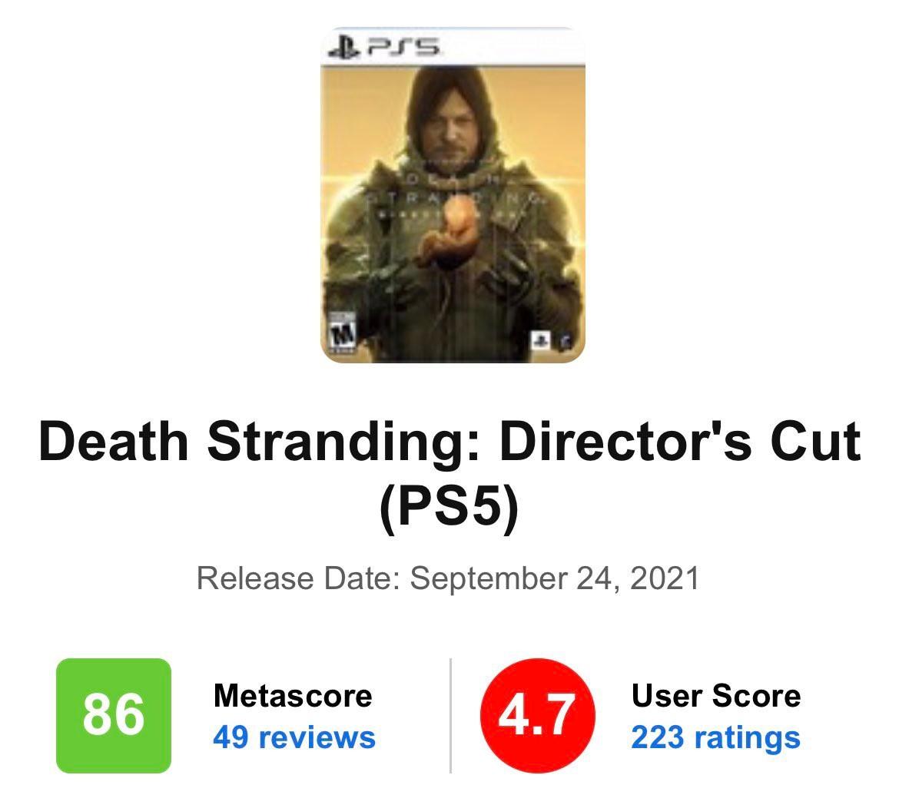Click the white PS5 banner strip on cover

(x=453, y=46)
